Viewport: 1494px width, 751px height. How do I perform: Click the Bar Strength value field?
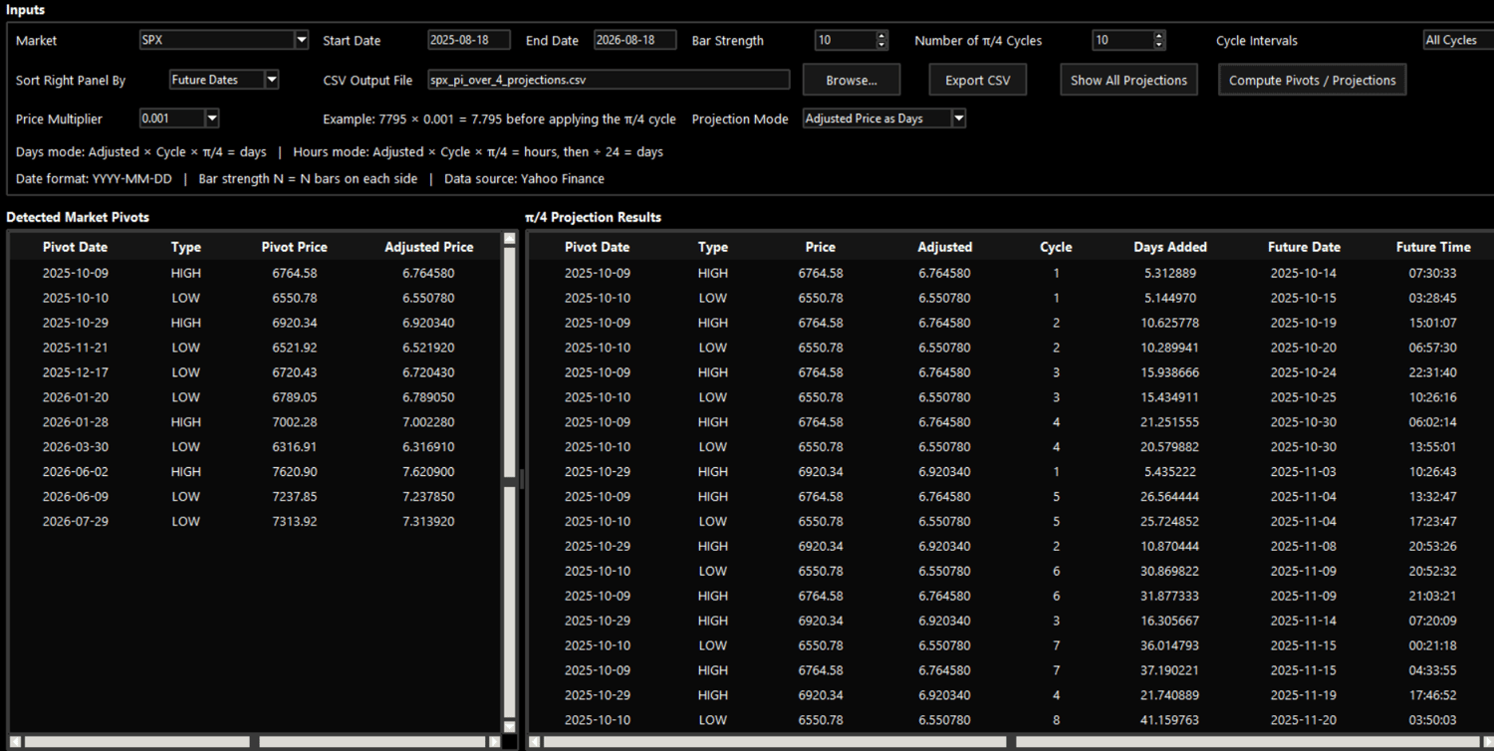(x=845, y=41)
